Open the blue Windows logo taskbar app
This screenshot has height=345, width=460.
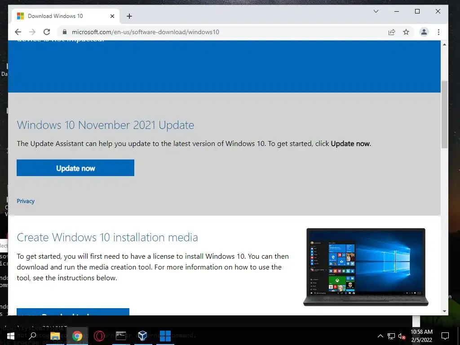coord(165,336)
